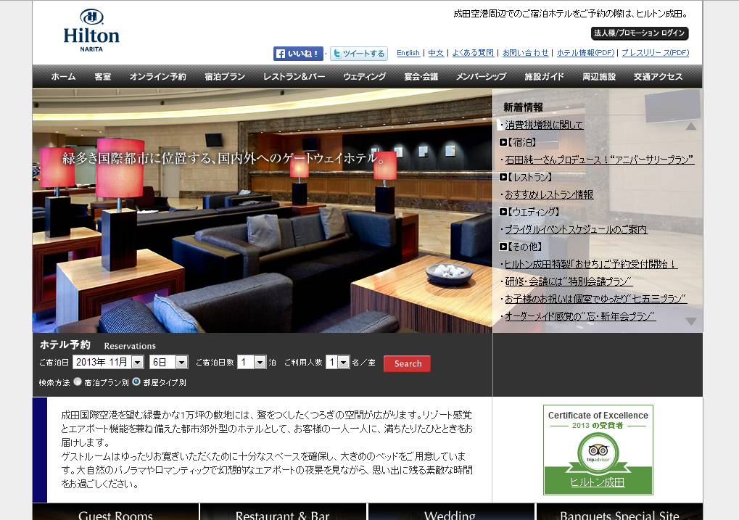Click the ヒルトン成田 link in TripAdvisor badge
739x520 pixels.
[x=597, y=482]
